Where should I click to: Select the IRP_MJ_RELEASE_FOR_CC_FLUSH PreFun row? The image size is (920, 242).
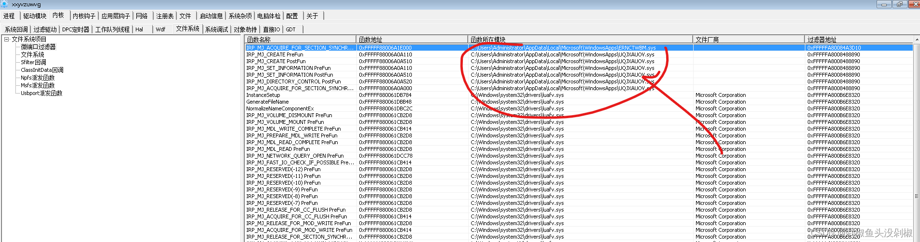(x=579, y=210)
